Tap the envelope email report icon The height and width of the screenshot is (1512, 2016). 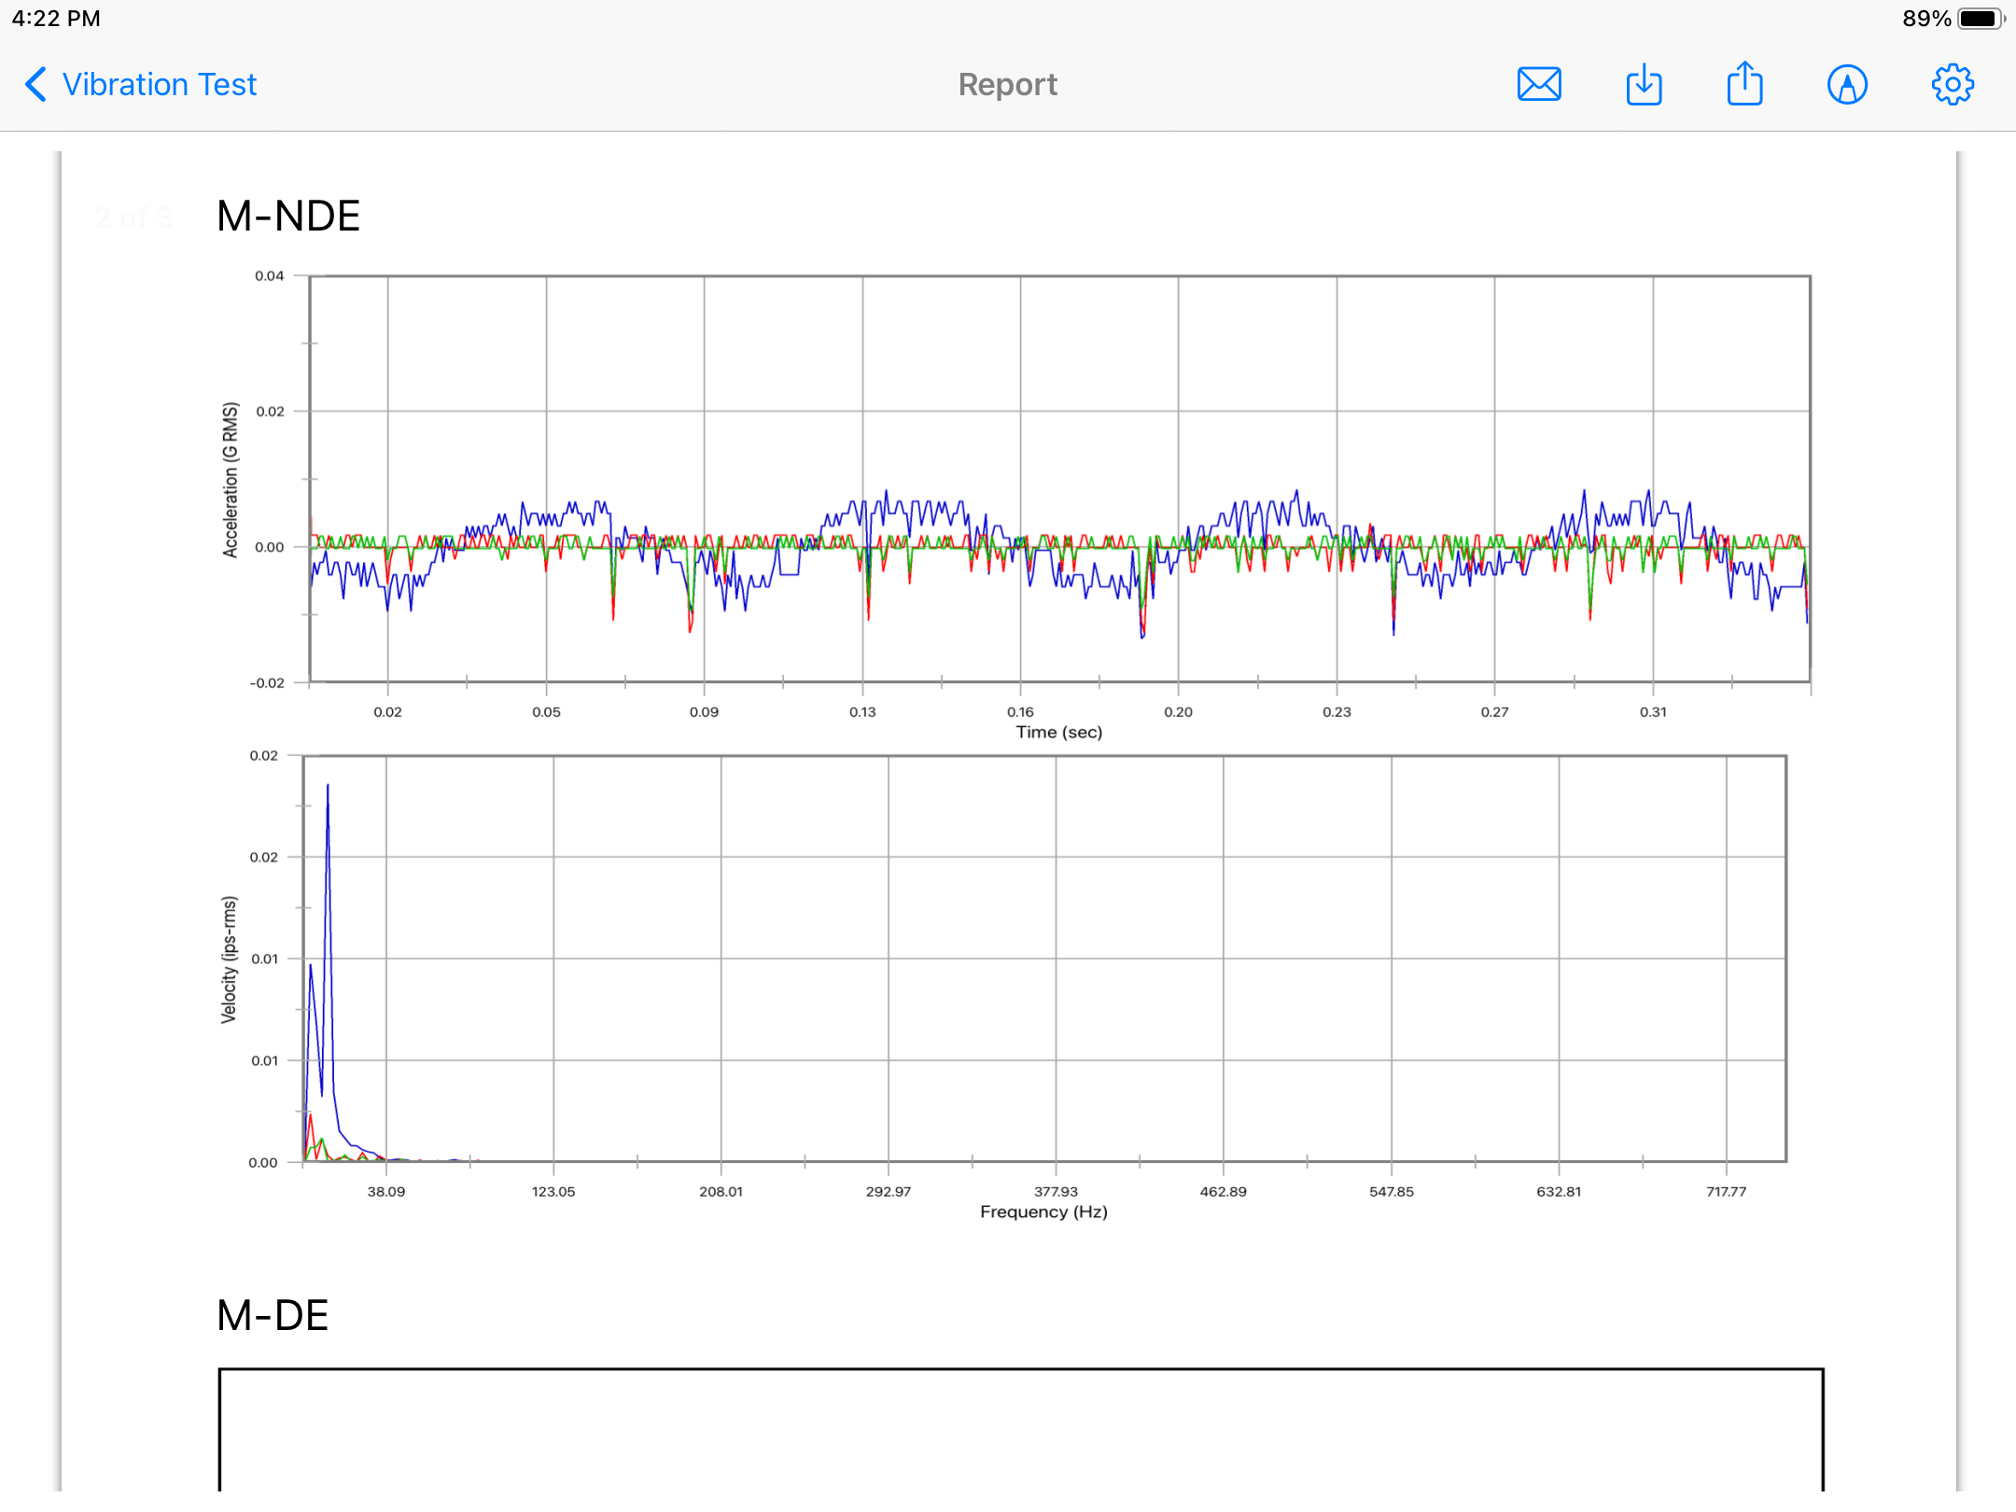[1539, 84]
